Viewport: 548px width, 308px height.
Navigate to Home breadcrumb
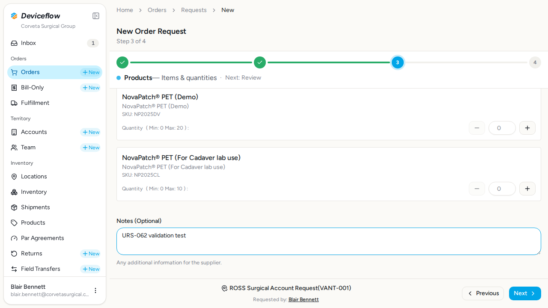click(125, 10)
